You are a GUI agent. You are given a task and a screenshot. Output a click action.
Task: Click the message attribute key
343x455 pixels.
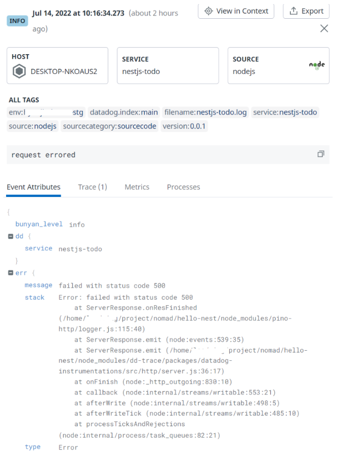38,285
